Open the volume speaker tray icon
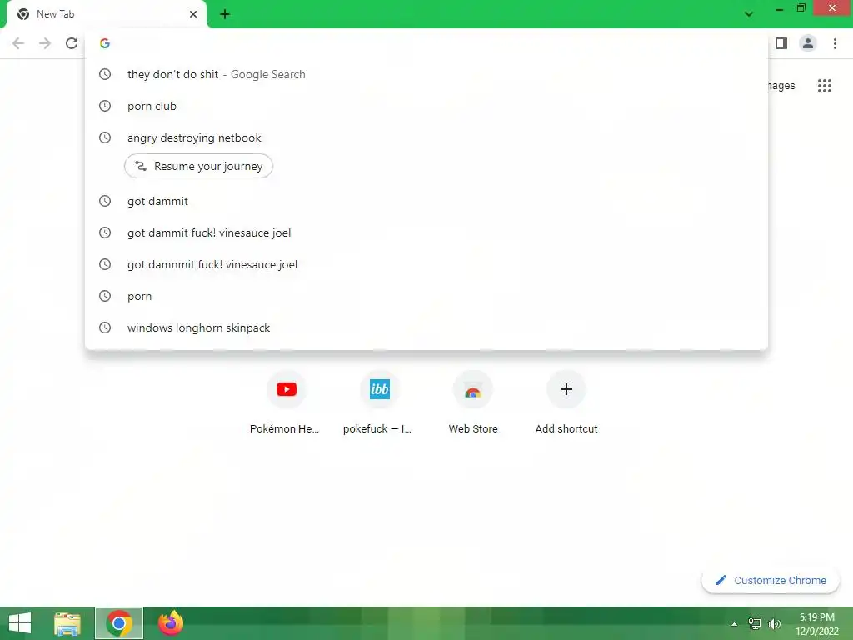This screenshot has height=640, width=853. coord(775,624)
